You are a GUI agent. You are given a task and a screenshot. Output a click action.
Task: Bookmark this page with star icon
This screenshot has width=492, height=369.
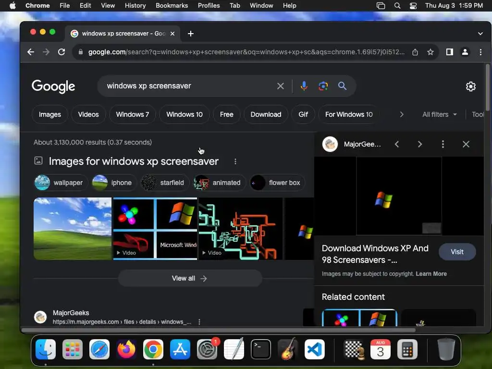coord(430,52)
